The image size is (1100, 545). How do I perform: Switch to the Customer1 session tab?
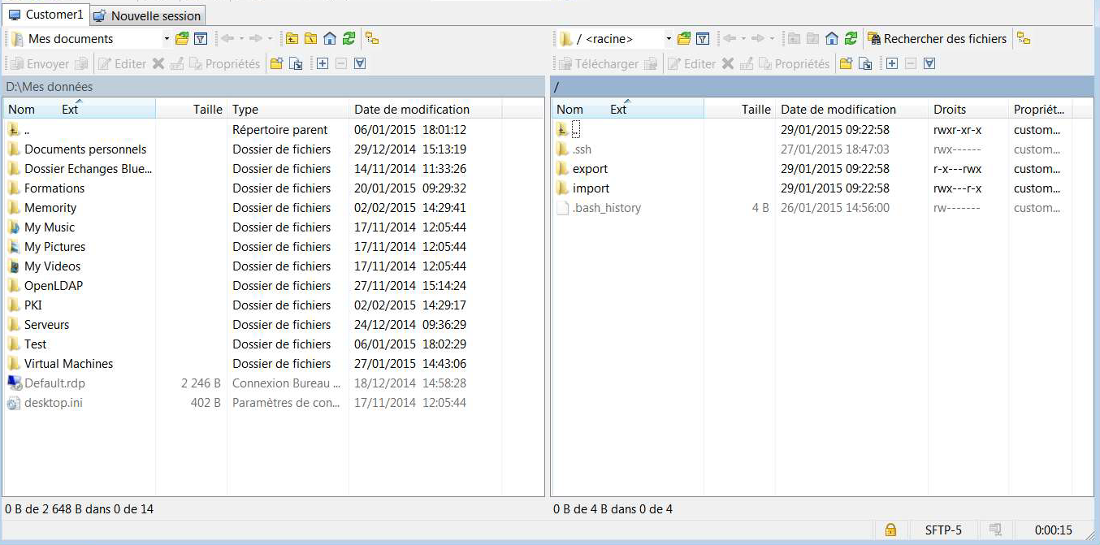click(x=46, y=15)
